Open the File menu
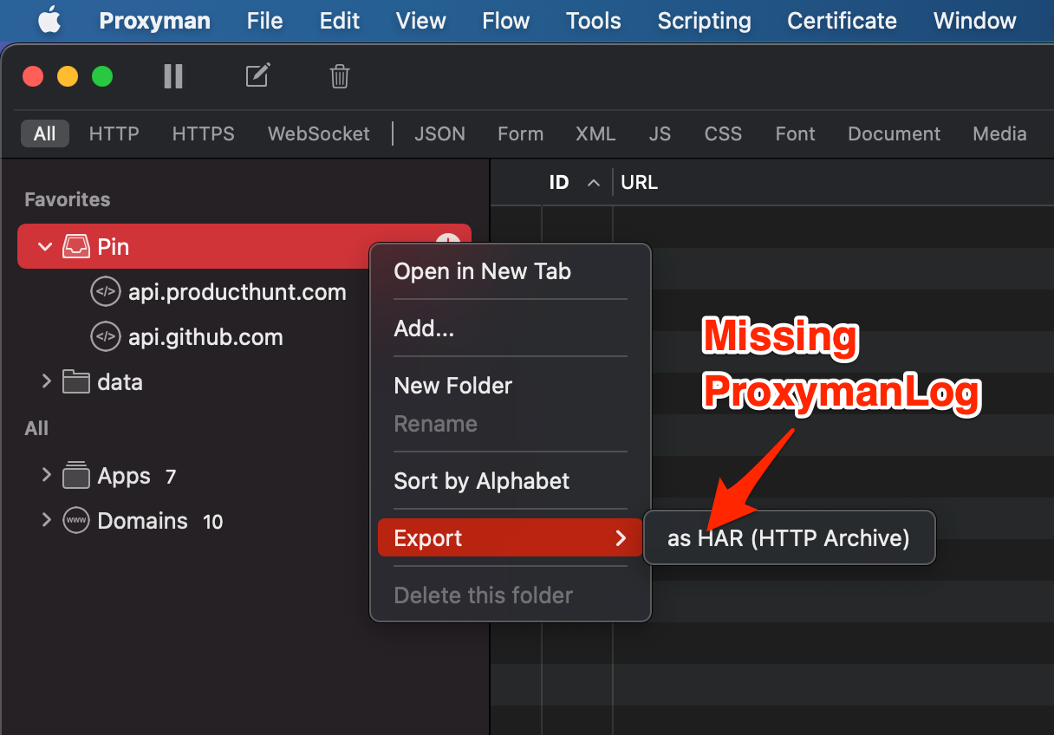The height and width of the screenshot is (735, 1054). pyautogui.click(x=264, y=21)
